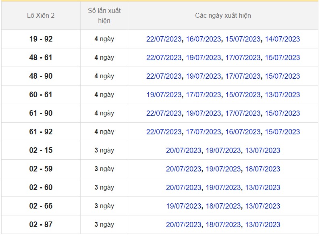Click the "Lô Xiên 2" column header
Image resolution: width=320 pixels, height=236 pixels.
click(41, 16)
